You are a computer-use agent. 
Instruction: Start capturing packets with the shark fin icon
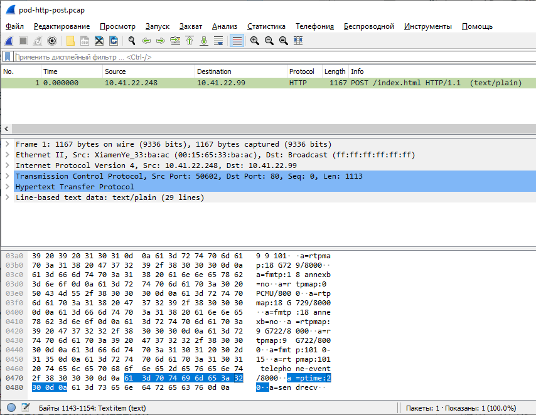point(9,41)
